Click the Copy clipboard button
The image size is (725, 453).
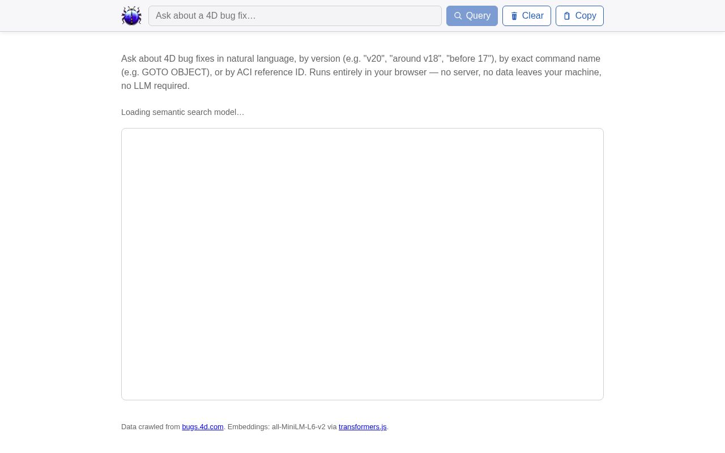point(579,16)
